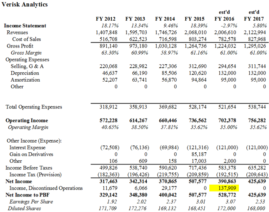Select operating income 572,228

[x=108, y=120]
